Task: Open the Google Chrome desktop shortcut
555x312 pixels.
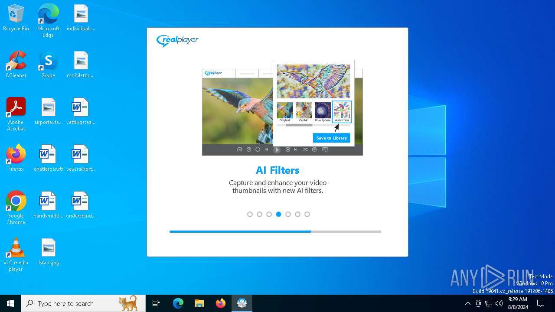Action: 16,208
